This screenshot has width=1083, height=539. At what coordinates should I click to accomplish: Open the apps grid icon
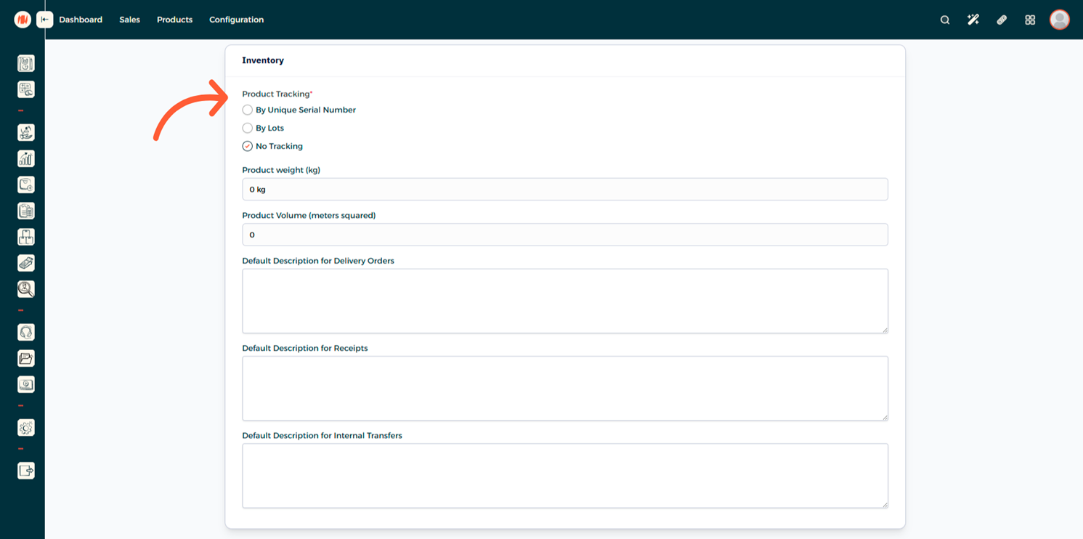coord(1030,20)
